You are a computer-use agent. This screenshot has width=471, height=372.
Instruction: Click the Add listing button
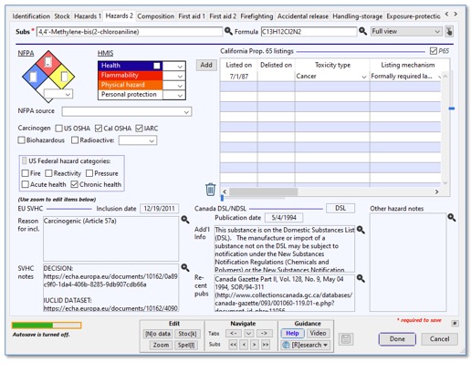[206, 65]
